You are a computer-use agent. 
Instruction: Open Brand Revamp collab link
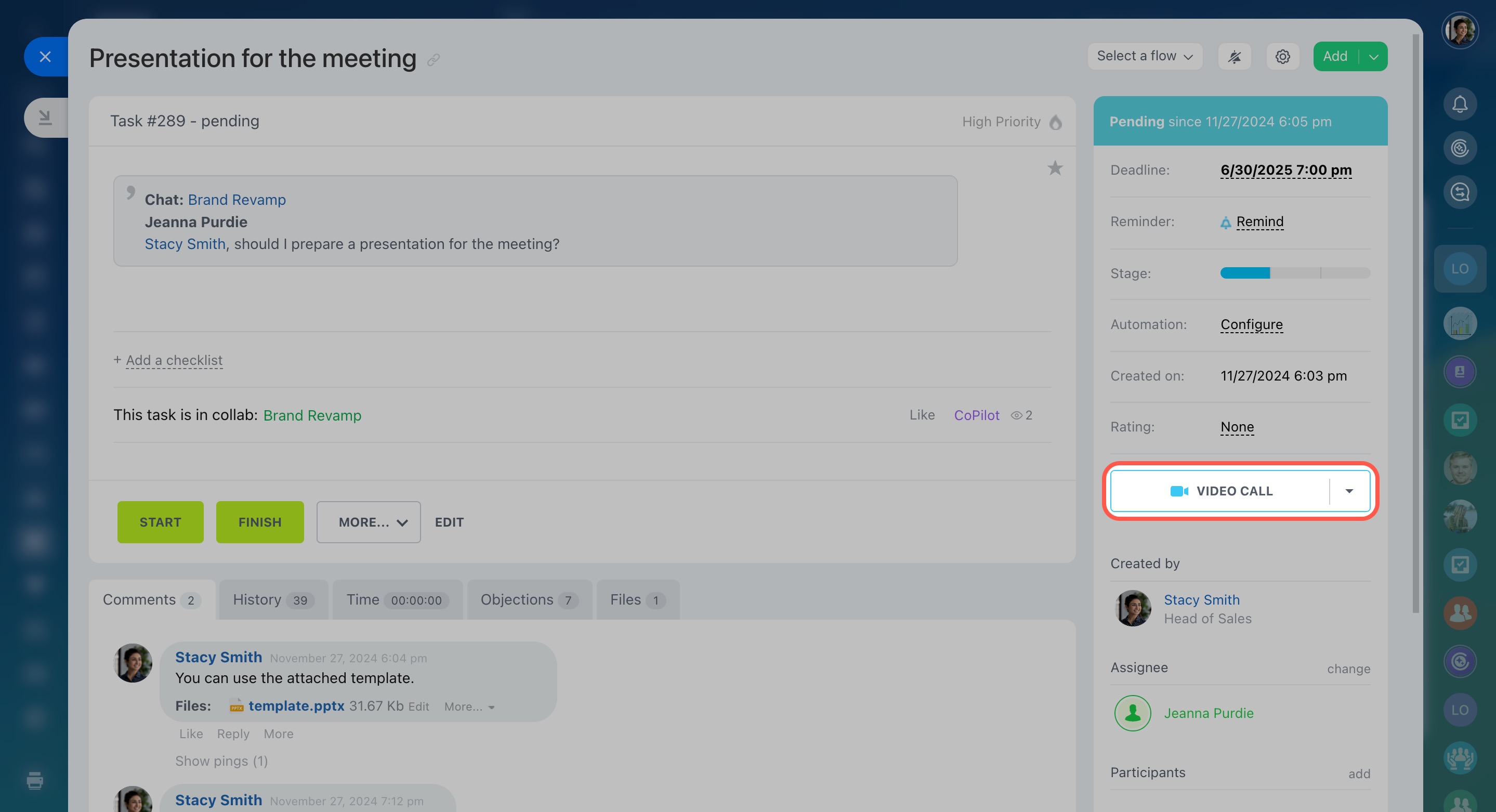(x=312, y=415)
